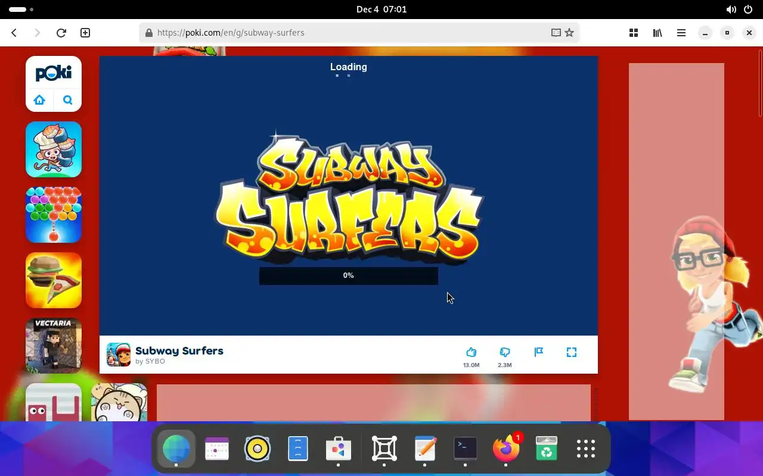Open Poki search magnifier icon
The height and width of the screenshot is (476, 763).
(x=68, y=100)
